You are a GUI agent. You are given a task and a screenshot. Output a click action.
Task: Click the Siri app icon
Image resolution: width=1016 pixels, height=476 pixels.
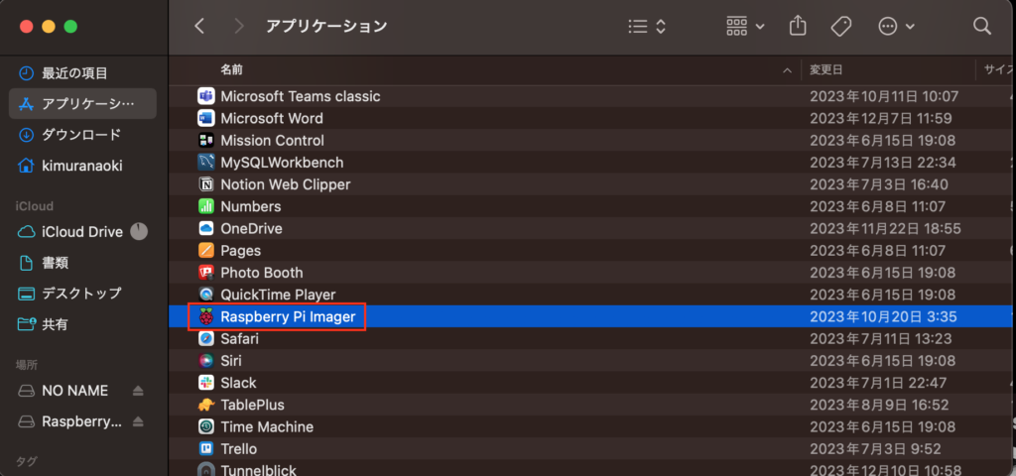click(x=206, y=361)
